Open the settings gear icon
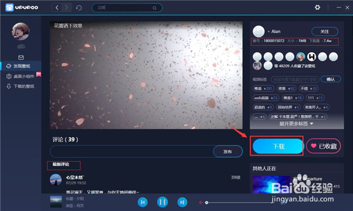The image size is (353, 211). [318, 8]
